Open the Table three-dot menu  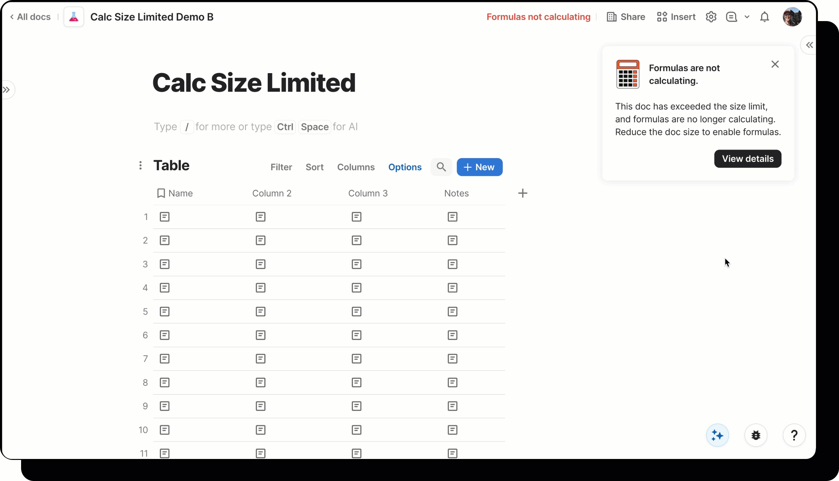(141, 165)
